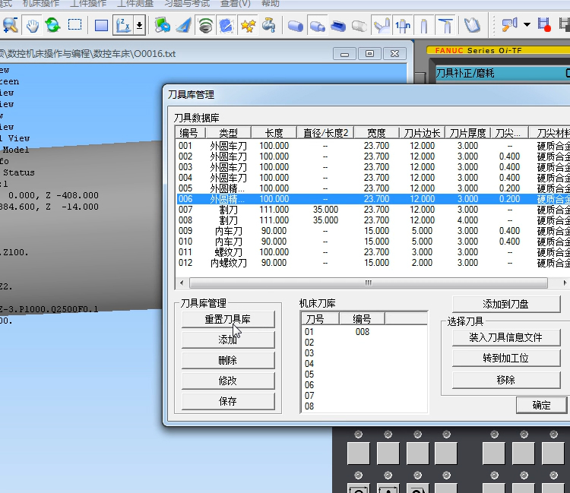
Task: Select tool 005 row in tool database
Action: [x=372, y=188]
